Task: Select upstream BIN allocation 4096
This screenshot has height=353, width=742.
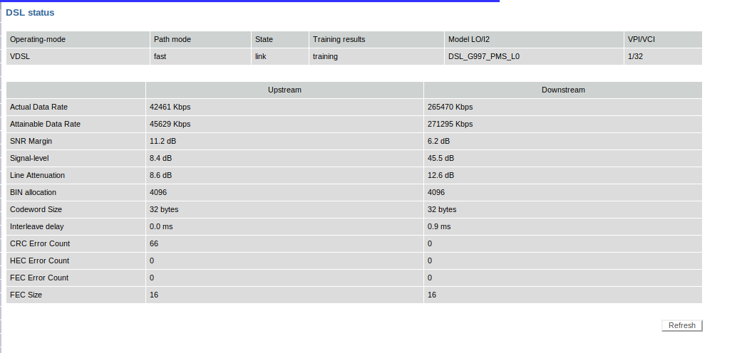Action: [x=158, y=192]
